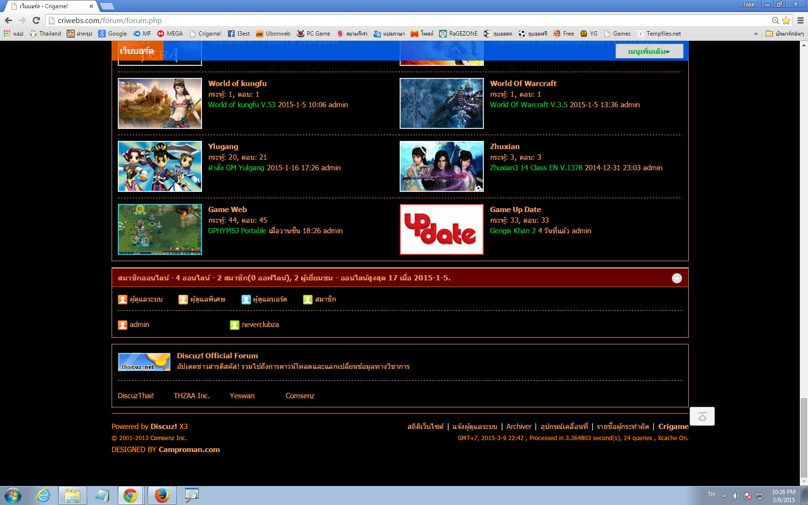This screenshot has height=505, width=808.
Task: Open the Zhuxian forum
Action: point(505,147)
